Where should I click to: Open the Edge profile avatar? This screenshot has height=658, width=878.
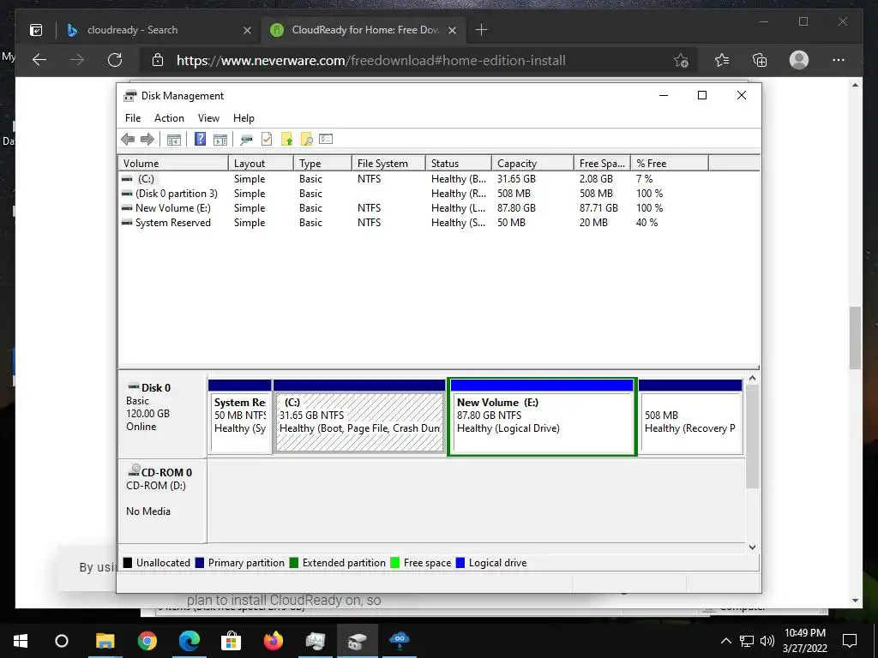pos(799,60)
